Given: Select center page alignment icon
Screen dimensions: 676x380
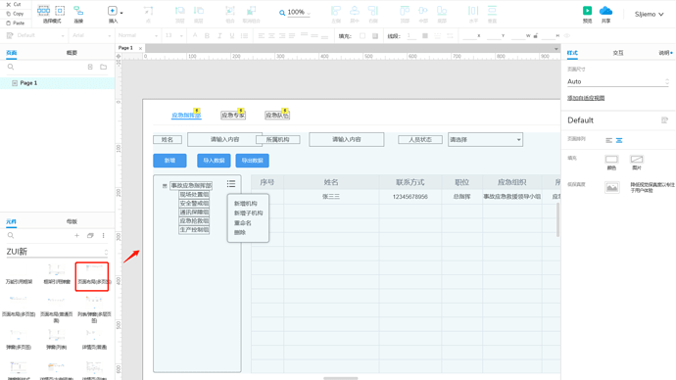Looking at the screenshot, I should 619,140.
